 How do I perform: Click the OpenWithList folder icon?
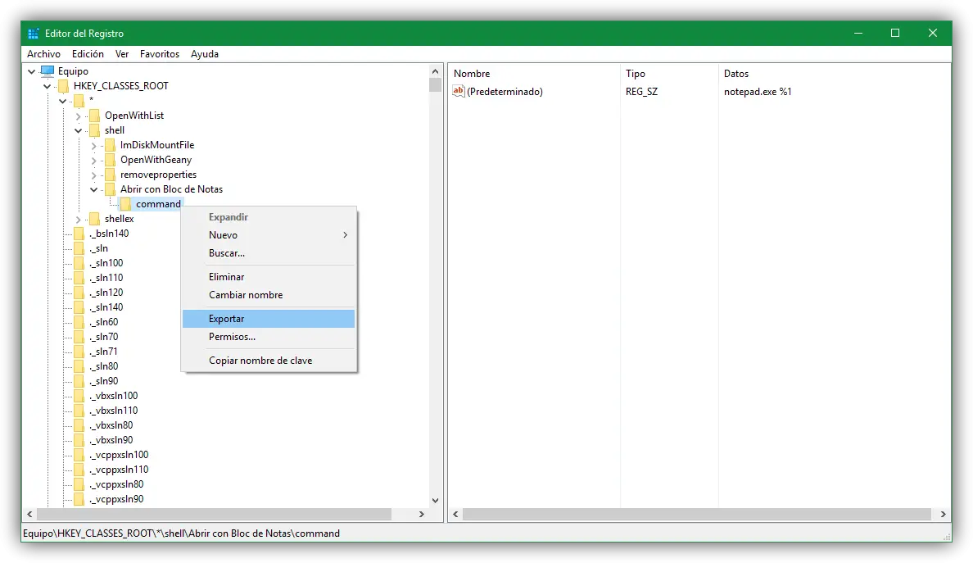[x=94, y=116]
